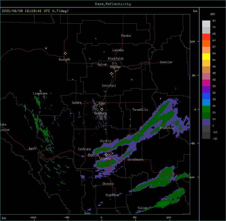Click the Cochrane city label

pyautogui.click(x=84, y=149)
